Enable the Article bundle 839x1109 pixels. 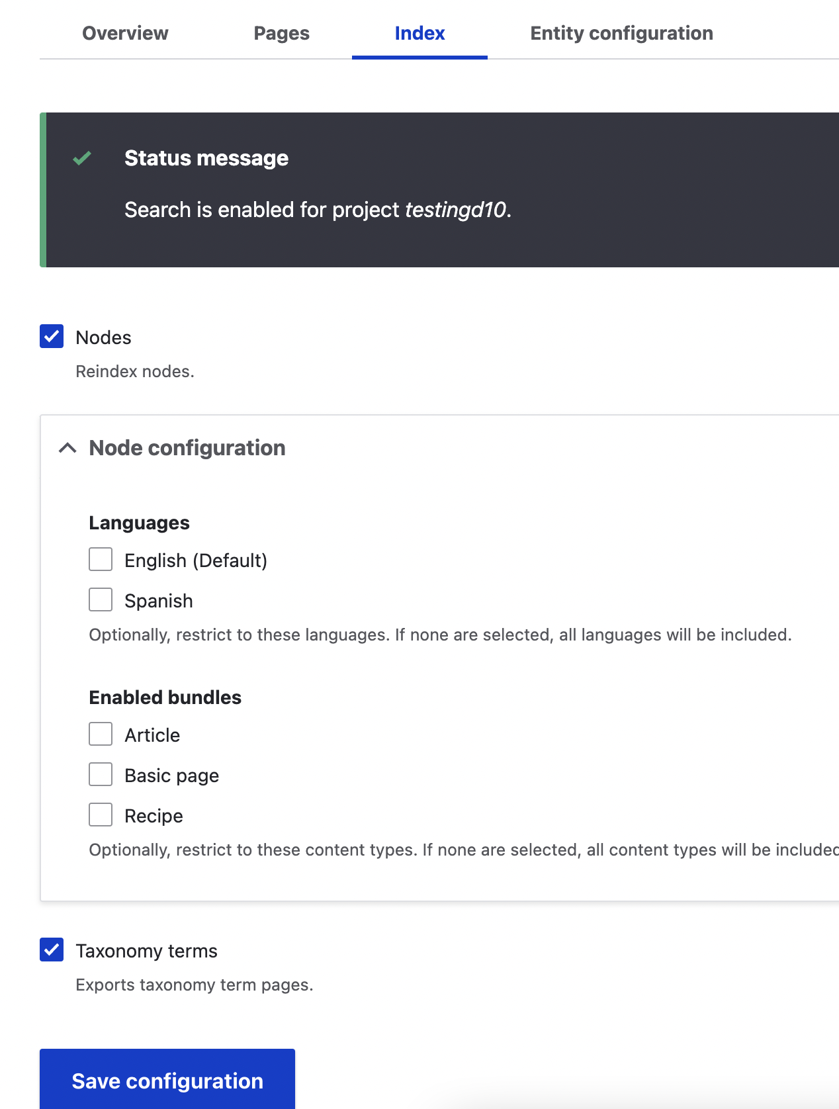pos(100,734)
